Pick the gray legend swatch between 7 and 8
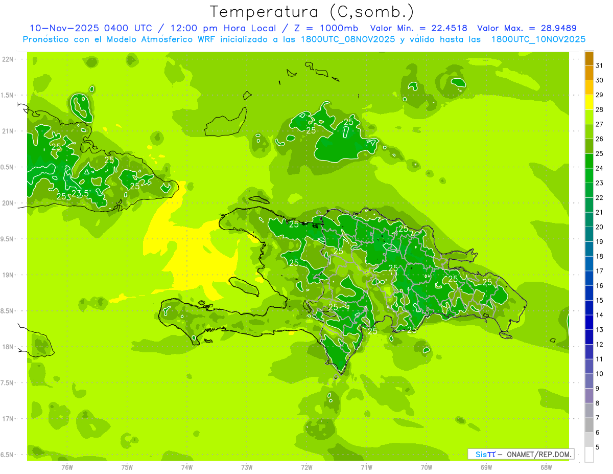This screenshot has width=613, height=474. pyautogui.click(x=590, y=410)
